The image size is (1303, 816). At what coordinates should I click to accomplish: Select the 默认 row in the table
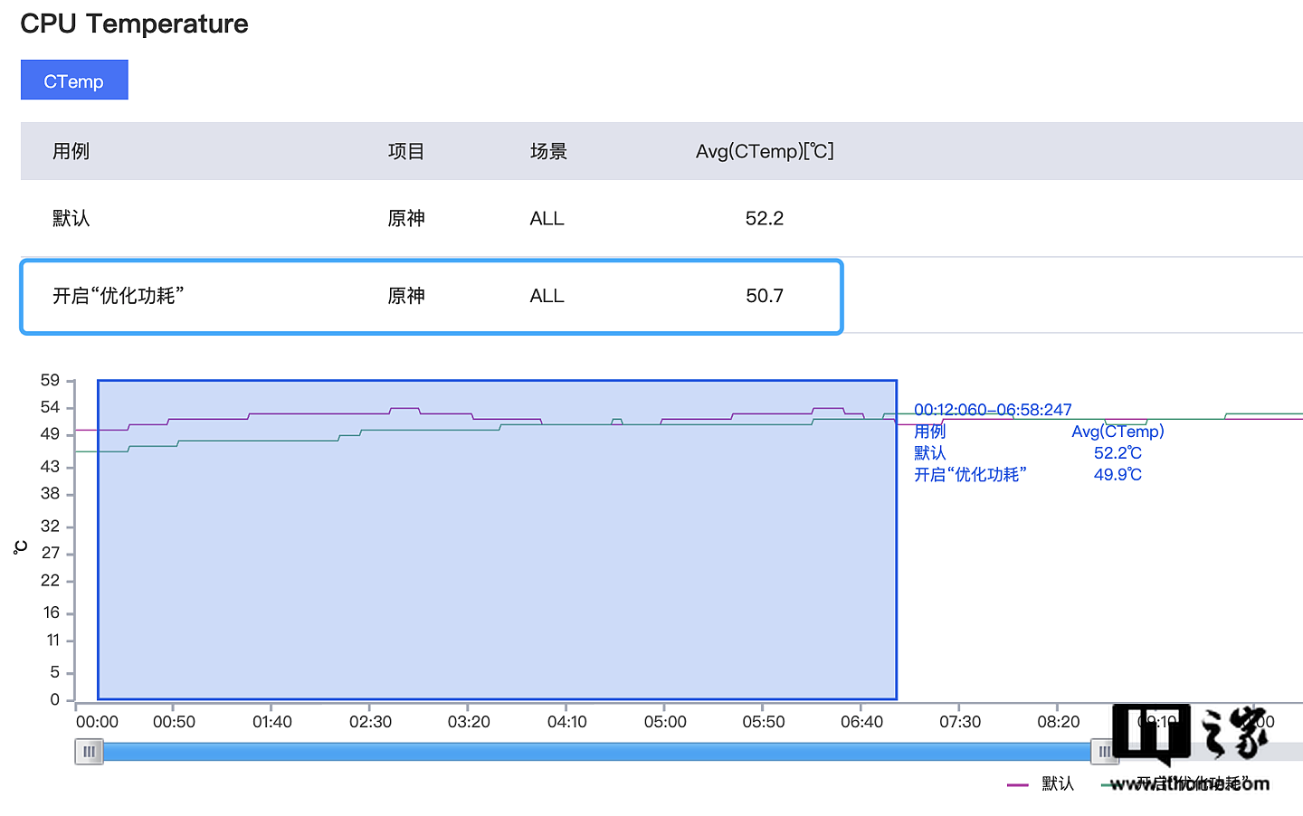tap(661, 218)
